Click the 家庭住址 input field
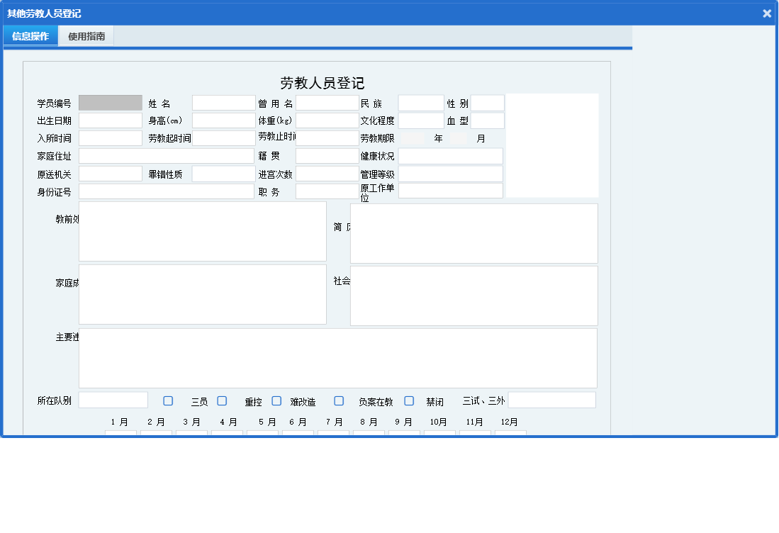 click(167, 155)
